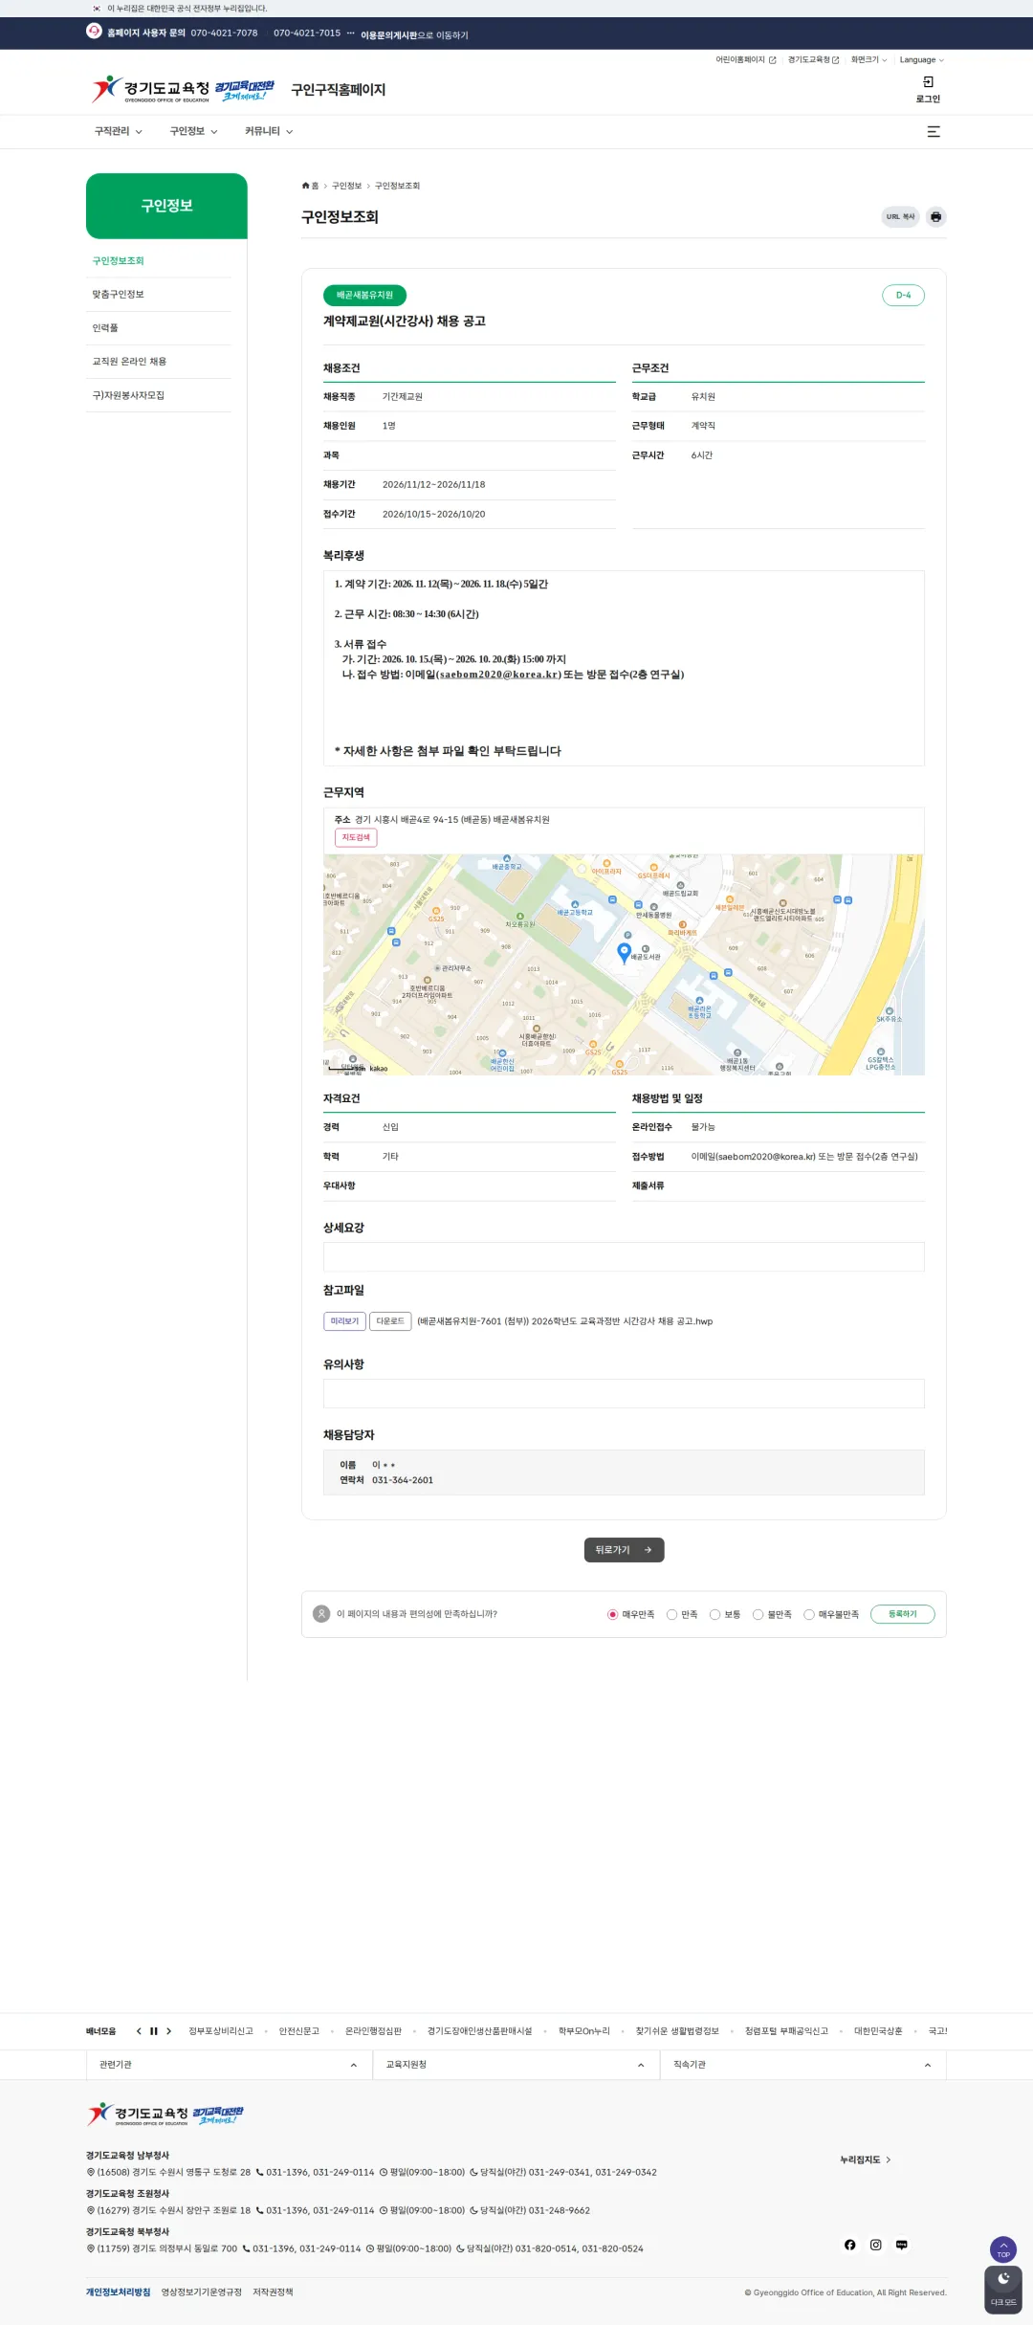Open the 누리집지도 sitemap link
The width and height of the screenshot is (1033, 2325).
pyautogui.click(x=865, y=2159)
